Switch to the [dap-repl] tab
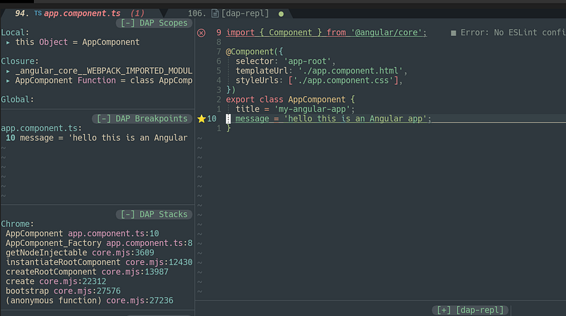566x316 pixels. tap(245, 13)
